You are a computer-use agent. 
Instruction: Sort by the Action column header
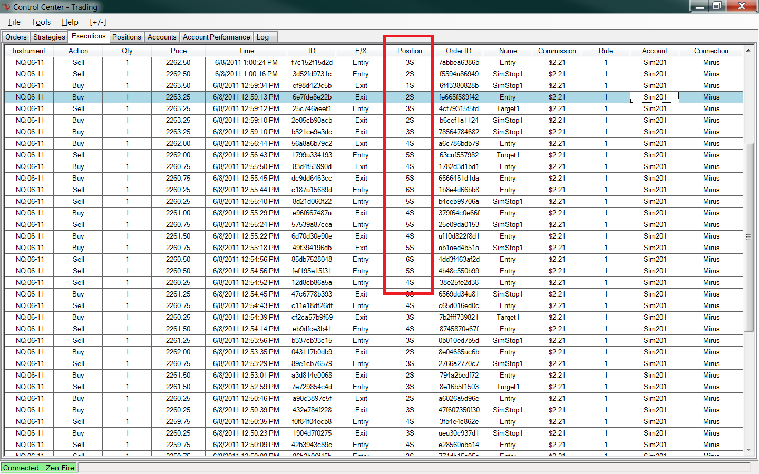tap(78, 51)
